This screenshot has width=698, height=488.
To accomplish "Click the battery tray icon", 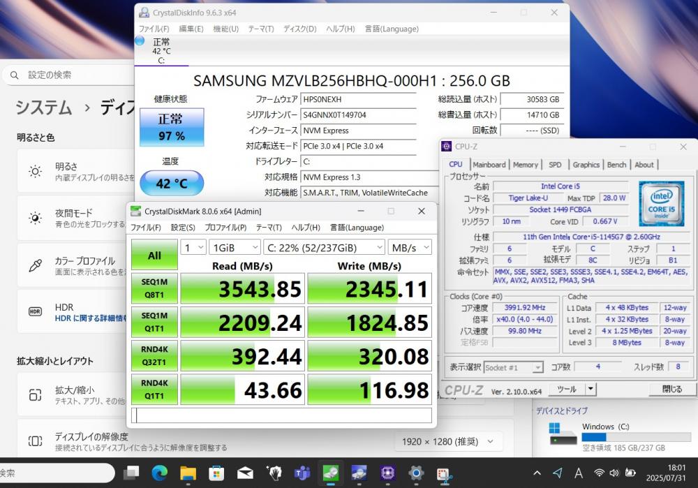I will pos(630,473).
